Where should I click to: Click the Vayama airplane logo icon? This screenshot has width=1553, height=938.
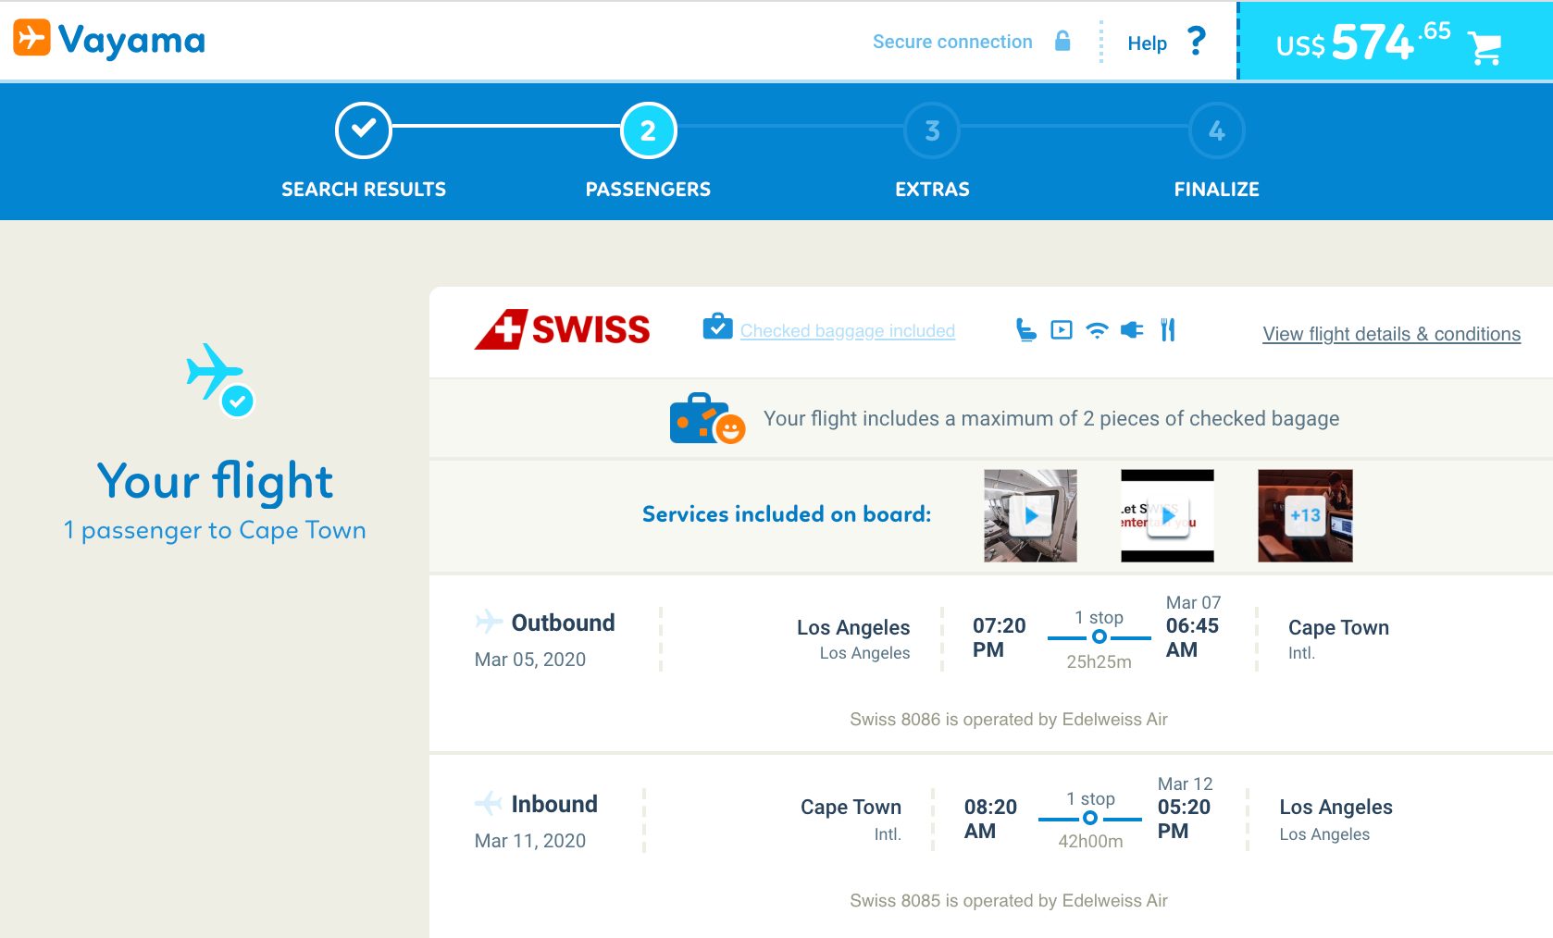click(31, 38)
